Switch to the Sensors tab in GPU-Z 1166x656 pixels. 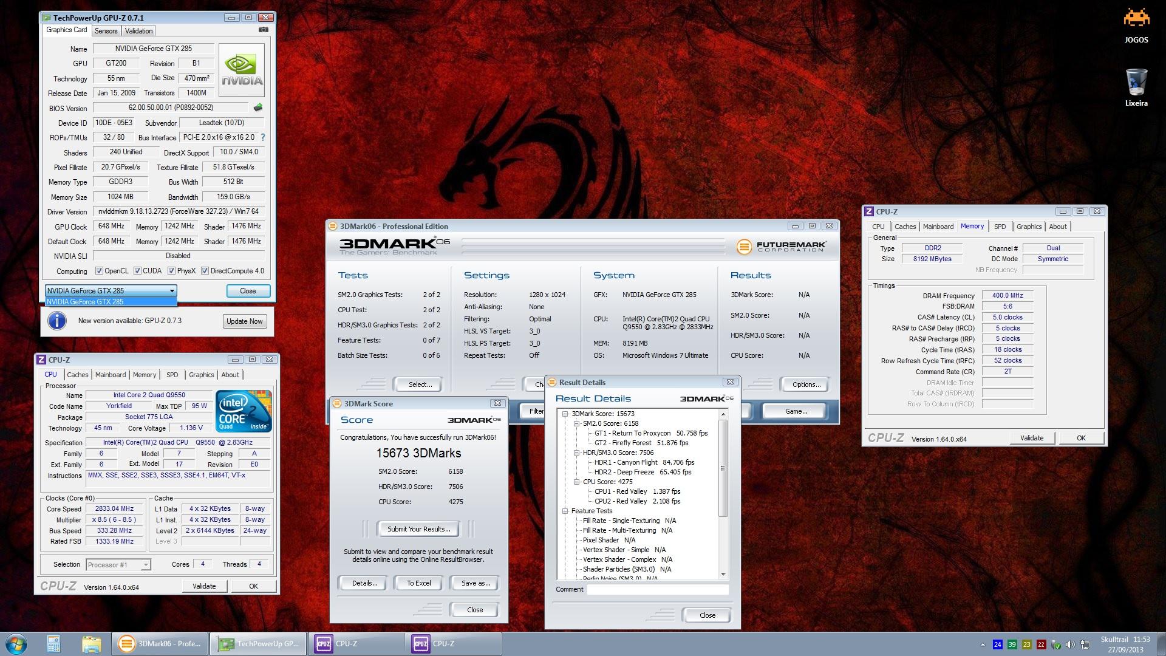coord(106,31)
